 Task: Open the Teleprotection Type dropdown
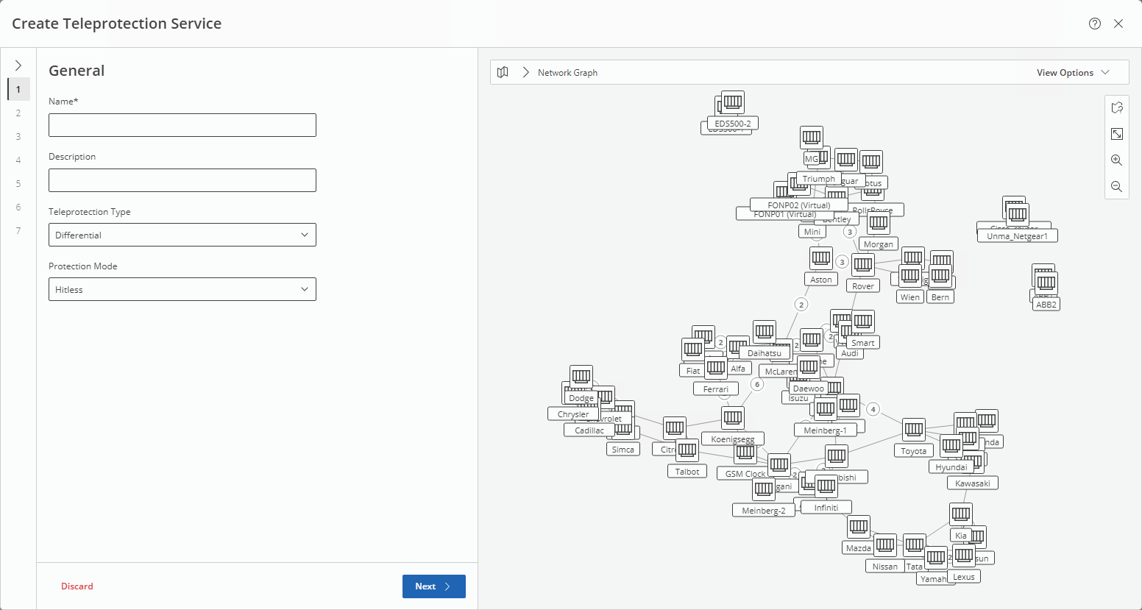pyautogui.click(x=182, y=235)
